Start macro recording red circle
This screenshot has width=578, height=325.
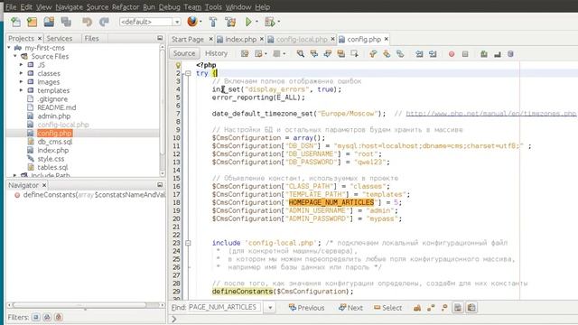click(452, 54)
